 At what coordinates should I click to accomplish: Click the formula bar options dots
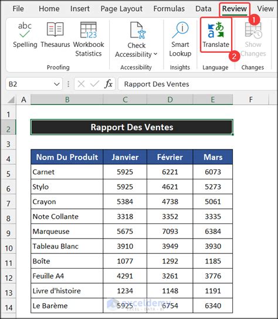click(x=69, y=84)
